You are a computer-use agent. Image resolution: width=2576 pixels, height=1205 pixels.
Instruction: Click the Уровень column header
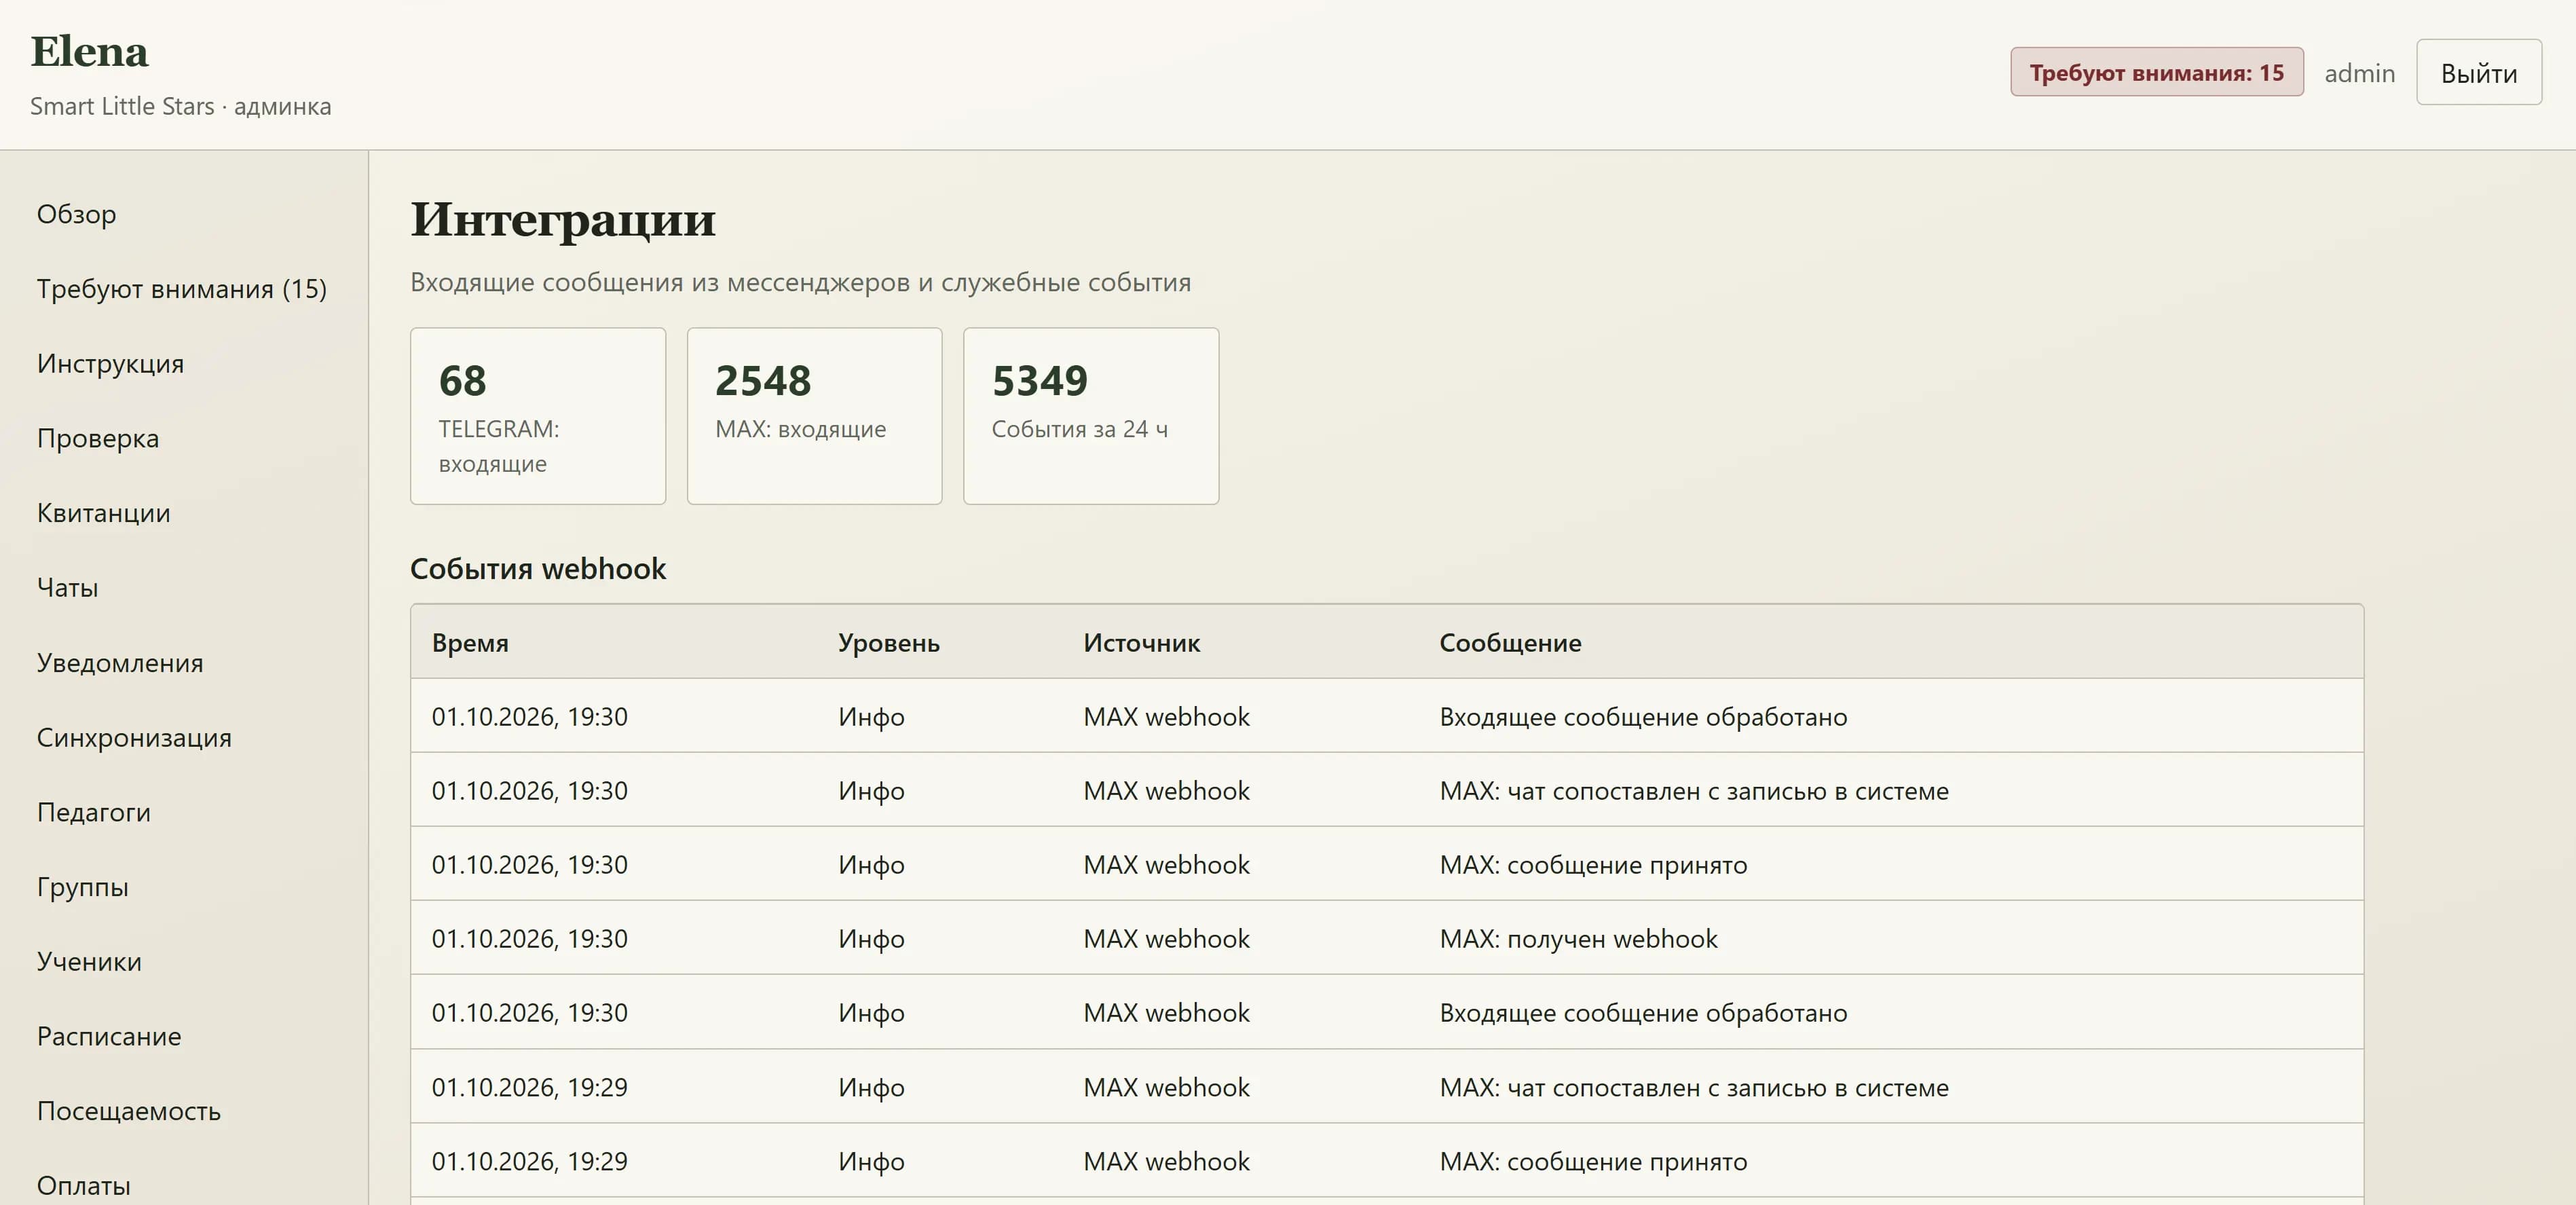tap(889, 643)
